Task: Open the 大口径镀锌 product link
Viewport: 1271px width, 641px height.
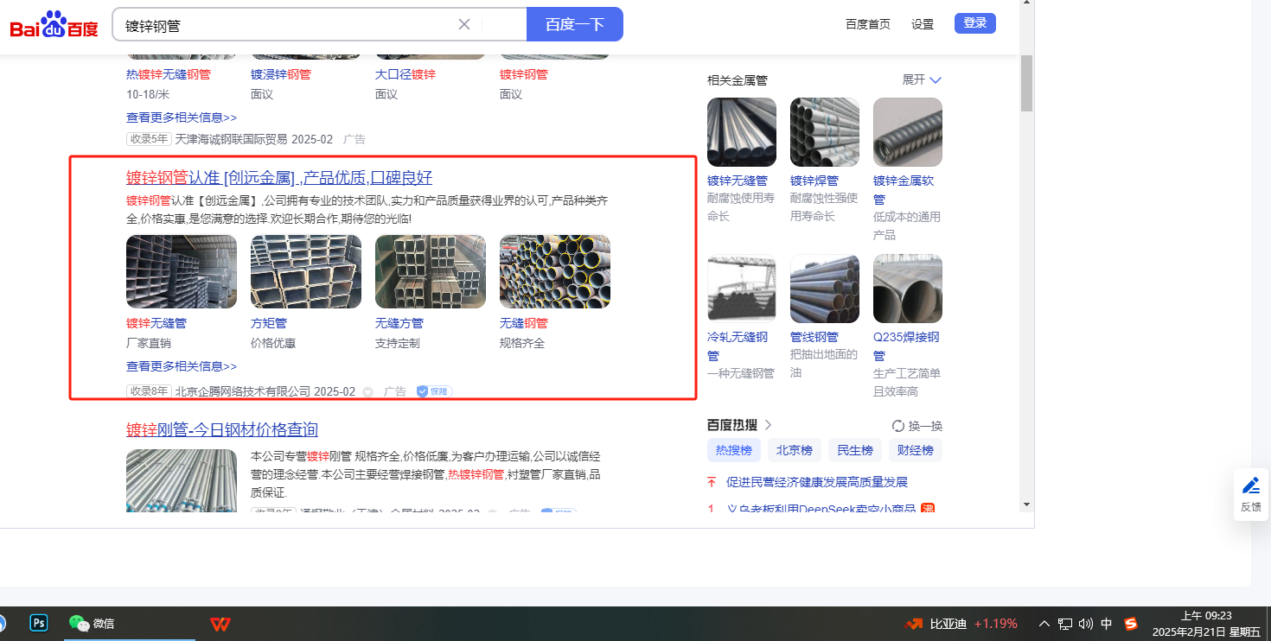Action: tap(406, 74)
